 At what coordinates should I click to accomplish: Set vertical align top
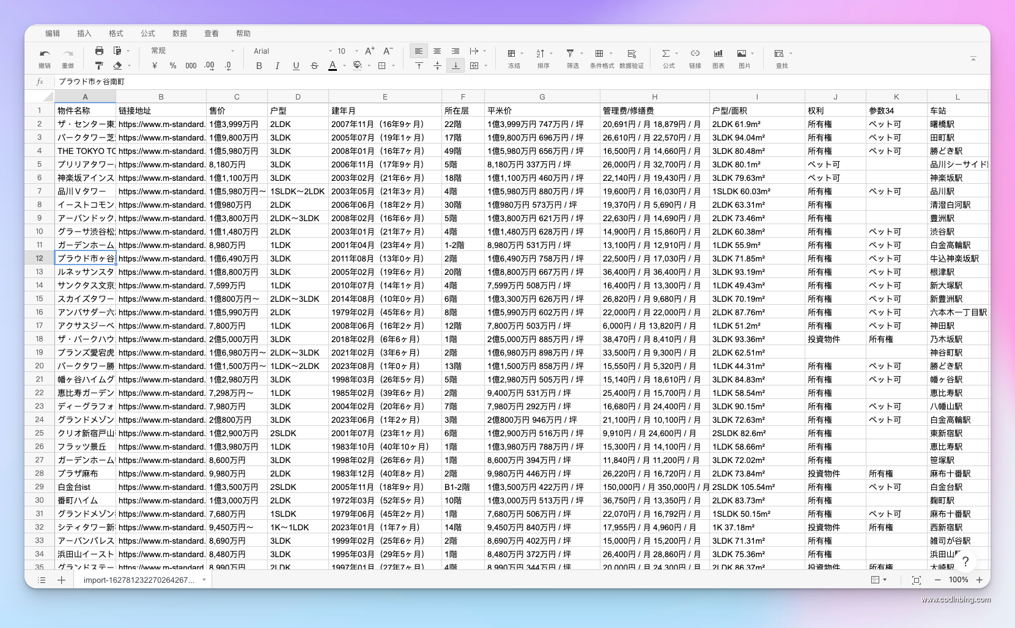(419, 65)
